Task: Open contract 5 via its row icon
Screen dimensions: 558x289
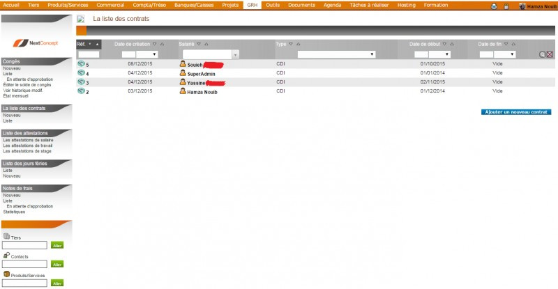Action: 81,63
